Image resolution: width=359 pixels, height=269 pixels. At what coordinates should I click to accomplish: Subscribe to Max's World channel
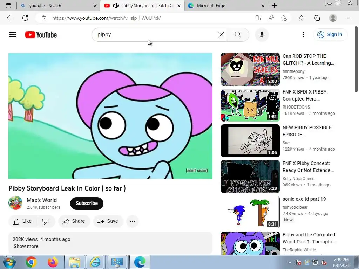point(87,204)
